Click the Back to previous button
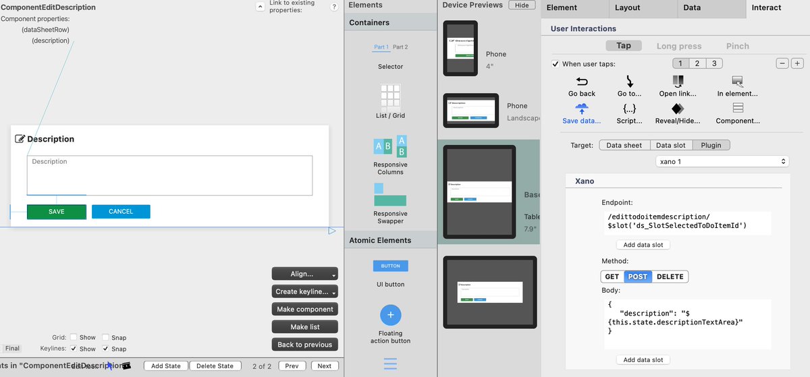This screenshot has width=810, height=377. point(305,344)
